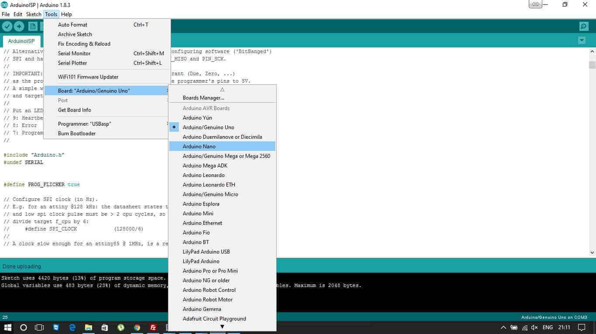Expand the Board submenu entry
This screenshot has height=334, width=596.
(107, 91)
